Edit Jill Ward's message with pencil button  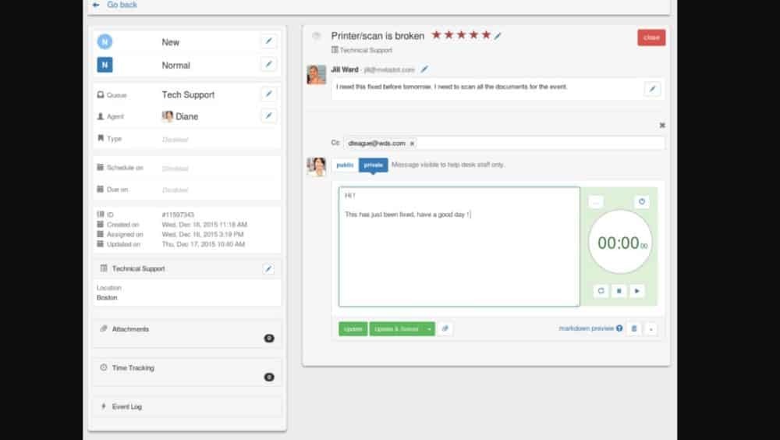[x=652, y=89]
